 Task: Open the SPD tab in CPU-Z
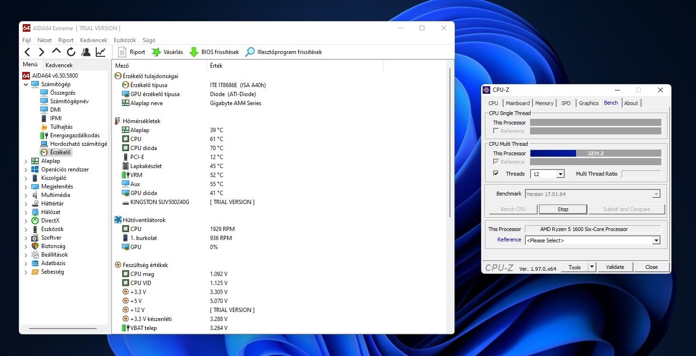point(566,103)
